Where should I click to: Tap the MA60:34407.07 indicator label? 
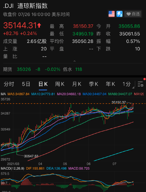point(120,94)
